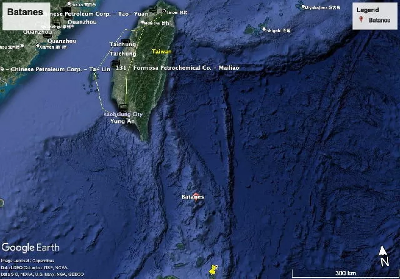The image size is (400, 279).
Task: Select the yellow pushpin marker
Action: click(x=214, y=270)
